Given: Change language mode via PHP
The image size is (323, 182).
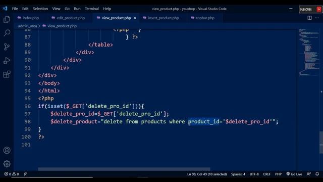Looking at the screenshot, I should pos(278,174).
